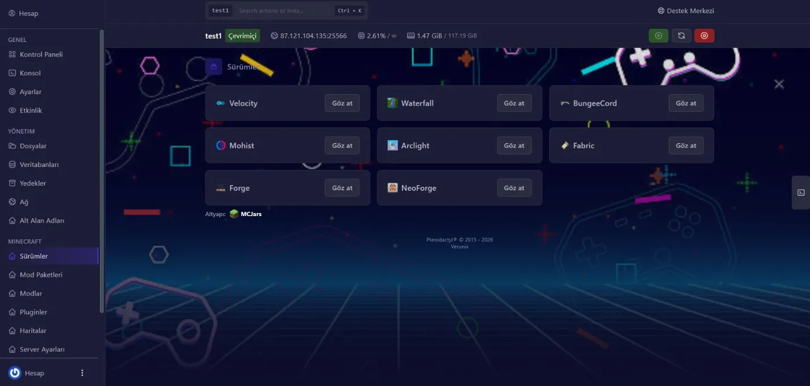Viewport: 810px width, 386px height.
Task: Click the red stop server button
Action: click(x=704, y=36)
